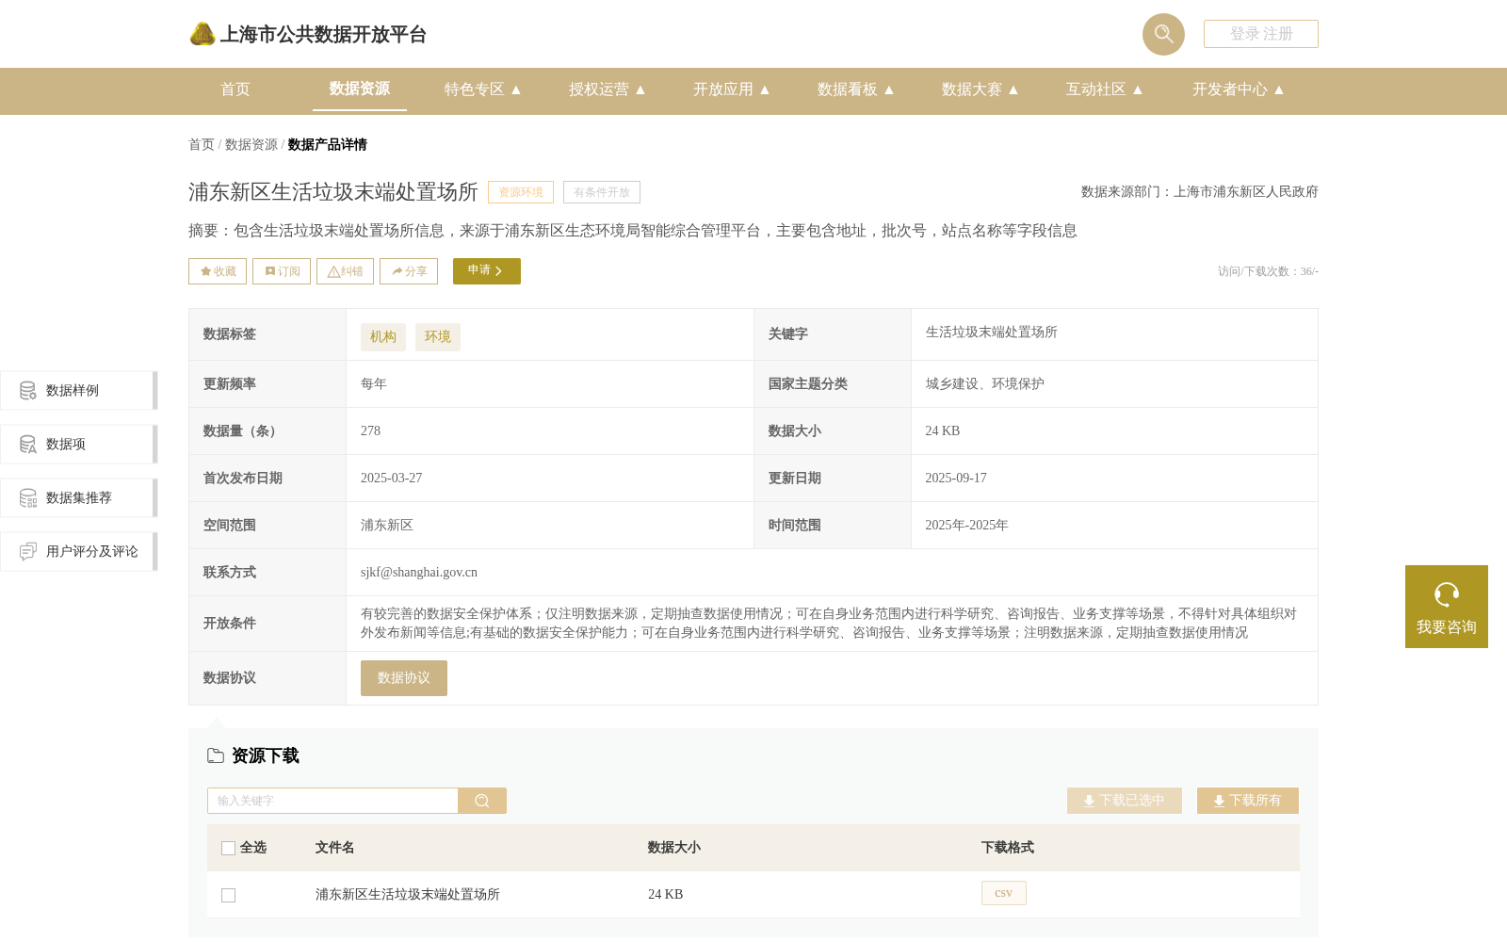Image resolution: width=1507 pixels, height=942 pixels.
Task: Jump to 用户评分及评论 sidebar section
Action: coord(79,552)
